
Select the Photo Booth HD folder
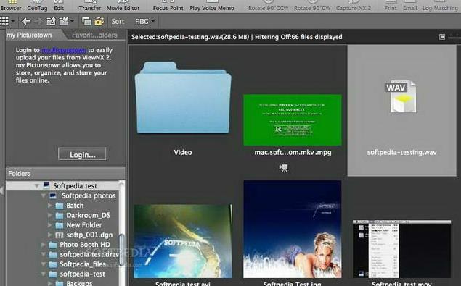click(85, 245)
